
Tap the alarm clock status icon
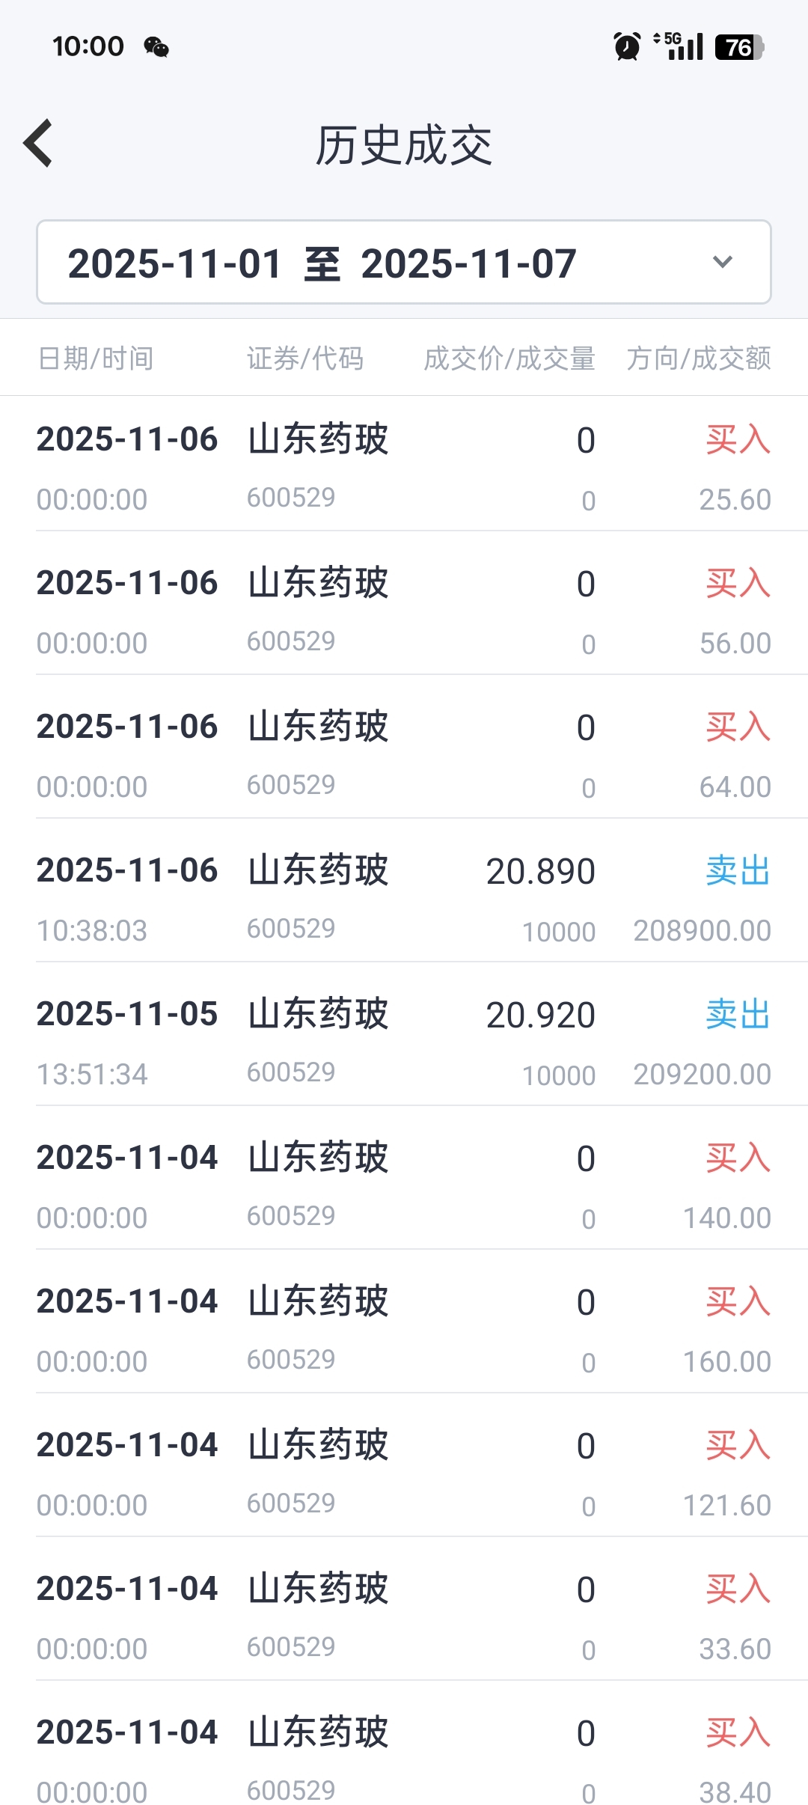627,46
